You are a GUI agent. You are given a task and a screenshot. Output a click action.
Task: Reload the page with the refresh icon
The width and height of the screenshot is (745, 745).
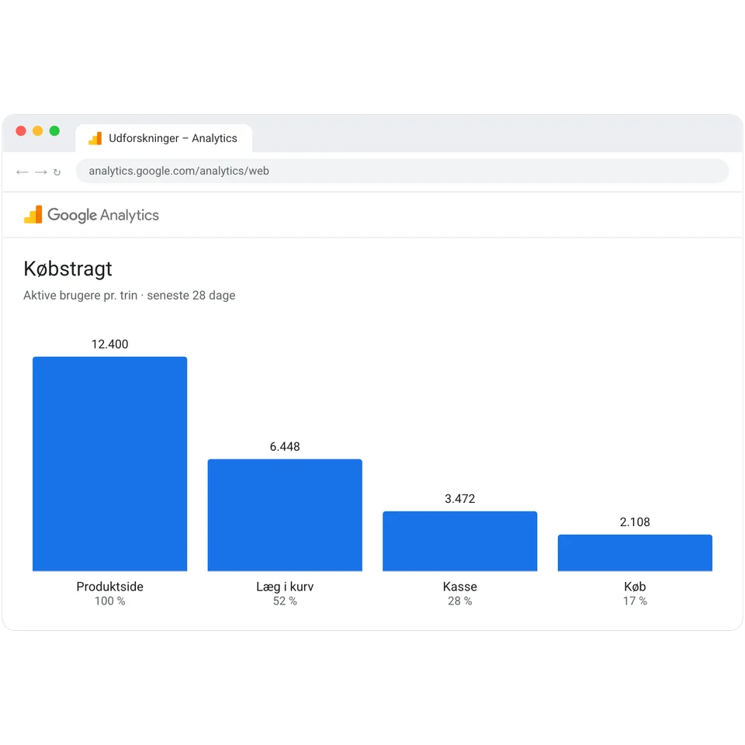click(57, 172)
